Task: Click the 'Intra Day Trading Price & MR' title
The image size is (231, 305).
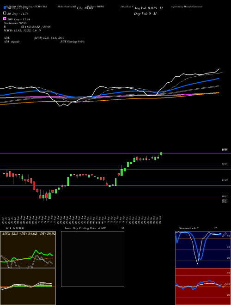Action: click(85, 228)
